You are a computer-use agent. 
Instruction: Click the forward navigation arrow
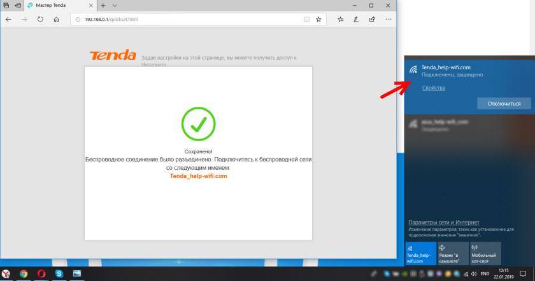(24, 20)
